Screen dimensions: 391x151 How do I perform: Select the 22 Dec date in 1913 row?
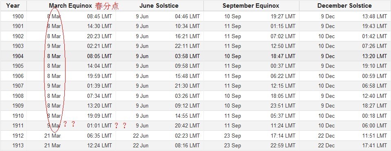pos(326,146)
